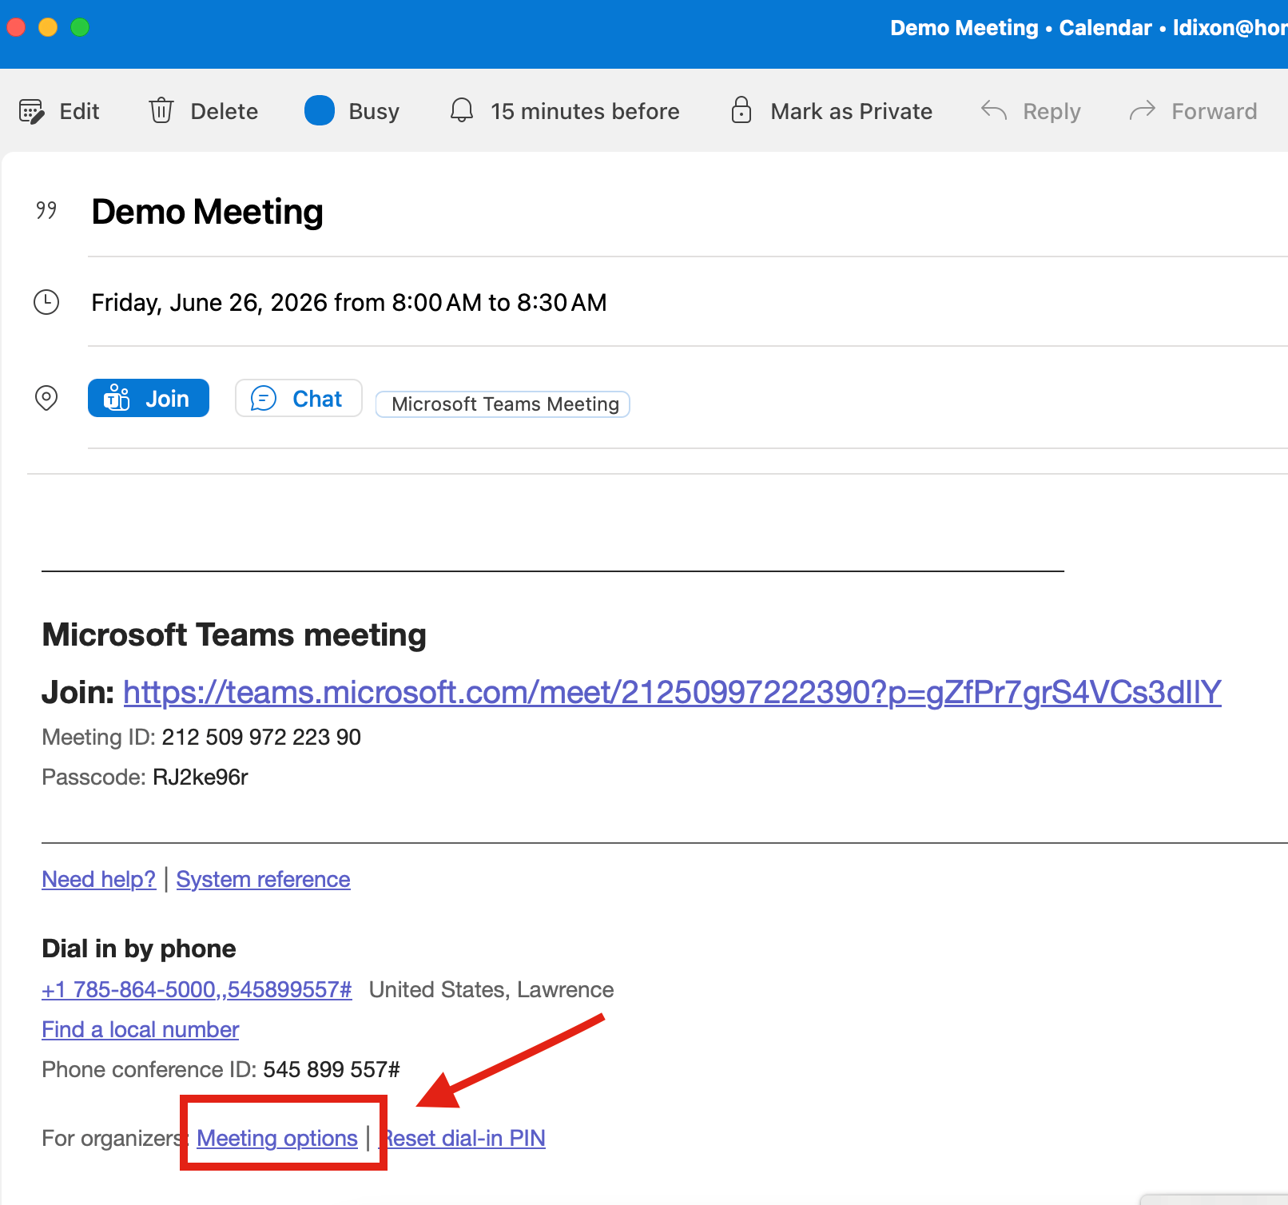Click the Delete trash icon

161,110
